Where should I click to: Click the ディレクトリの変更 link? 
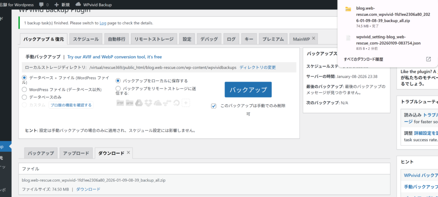pyautogui.click(x=257, y=68)
